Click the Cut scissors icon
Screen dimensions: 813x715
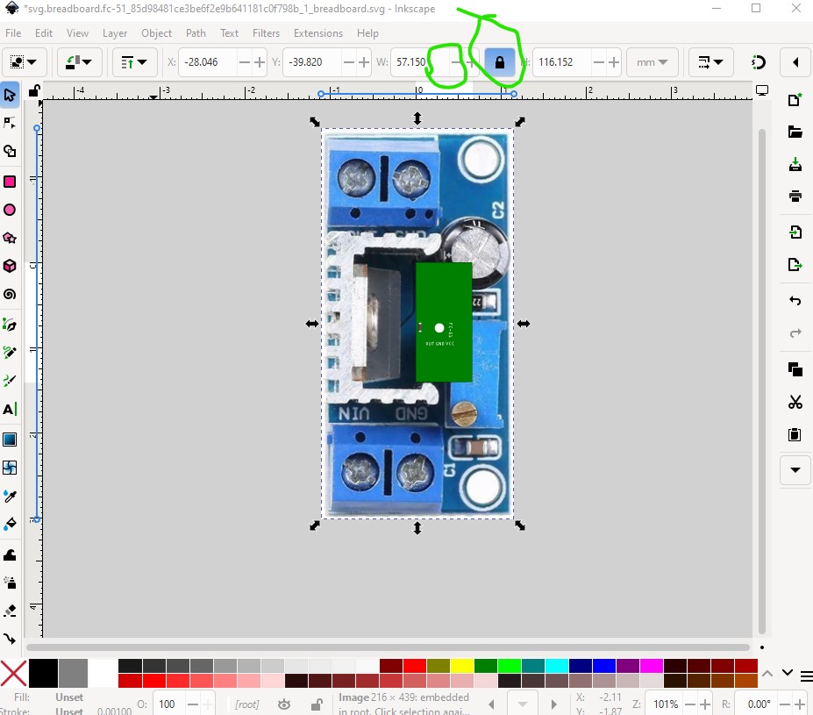pyautogui.click(x=795, y=403)
